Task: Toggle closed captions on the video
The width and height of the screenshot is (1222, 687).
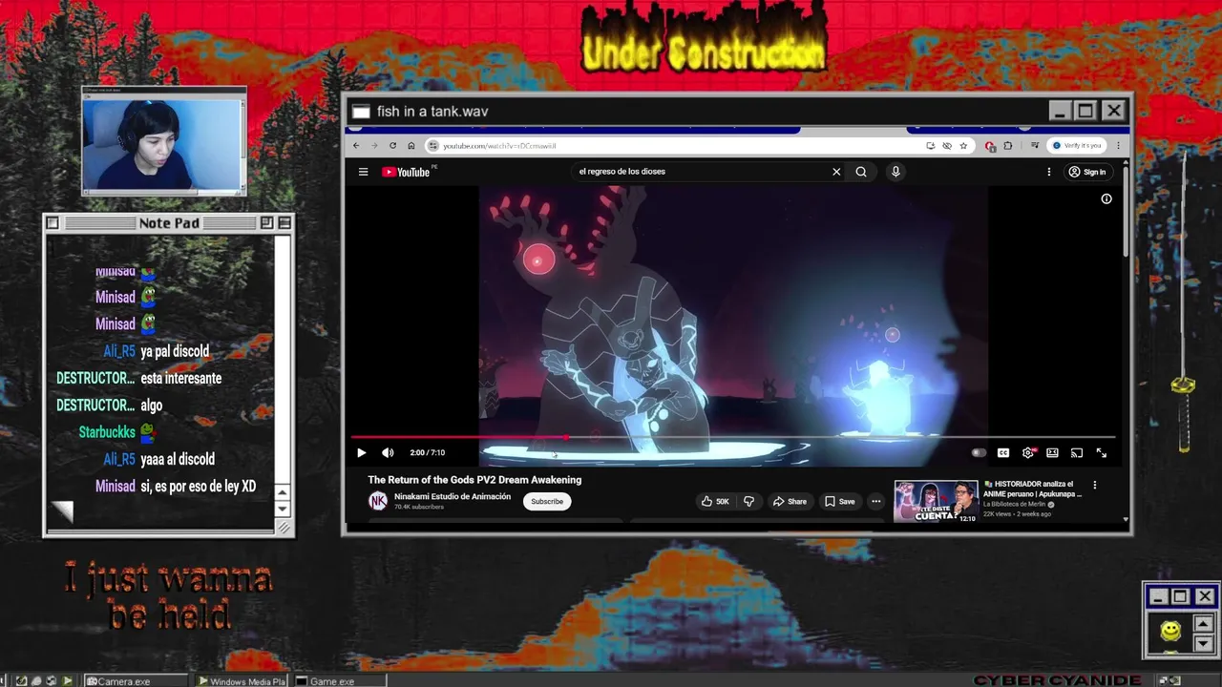Action: point(1003,453)
